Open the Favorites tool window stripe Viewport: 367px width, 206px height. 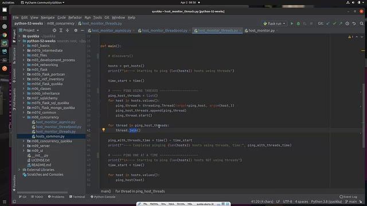coord(14,183)
